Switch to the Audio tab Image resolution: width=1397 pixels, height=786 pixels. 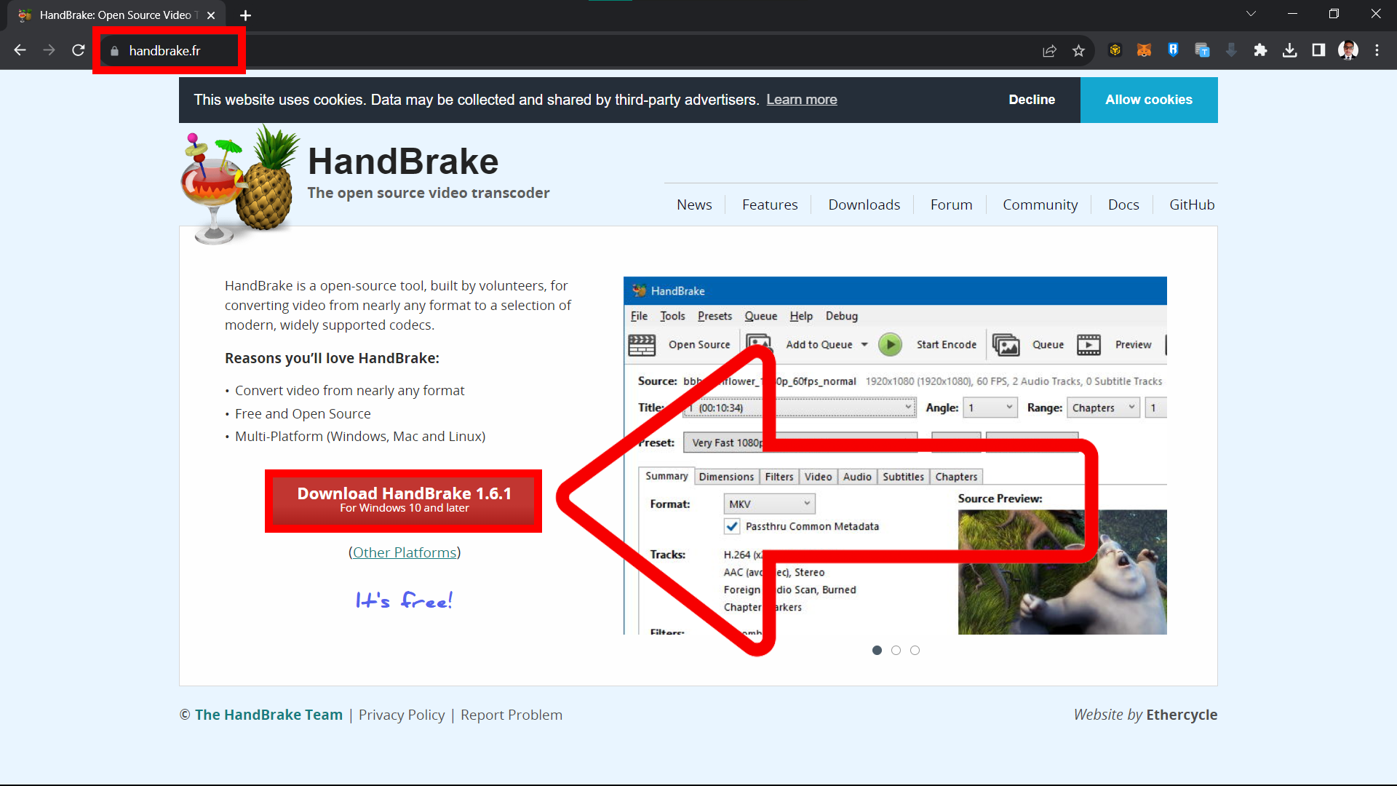[x=856, y=476]
